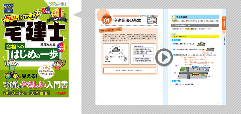
Task: Open the 宅建士 book cover image
Action: point(34,49)
